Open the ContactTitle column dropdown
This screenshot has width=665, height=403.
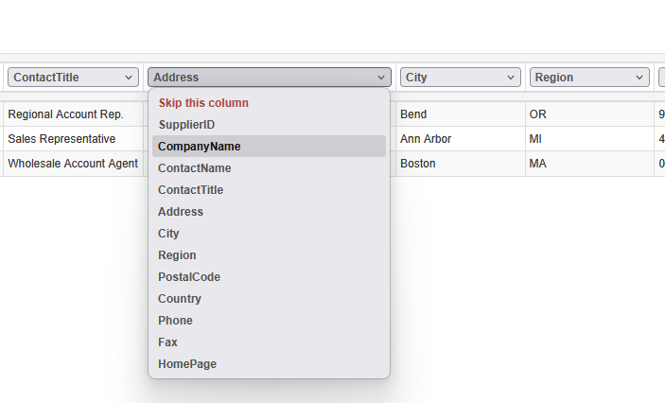[x=73, y=78]
